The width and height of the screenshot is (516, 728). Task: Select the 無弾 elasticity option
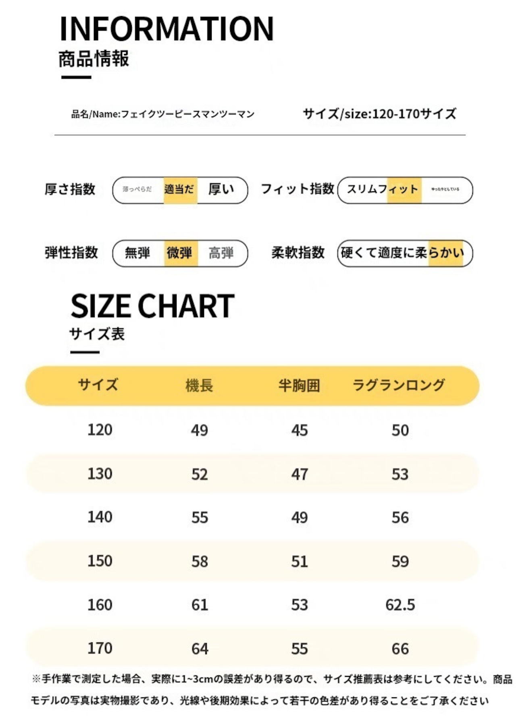(x=137, y=253)
